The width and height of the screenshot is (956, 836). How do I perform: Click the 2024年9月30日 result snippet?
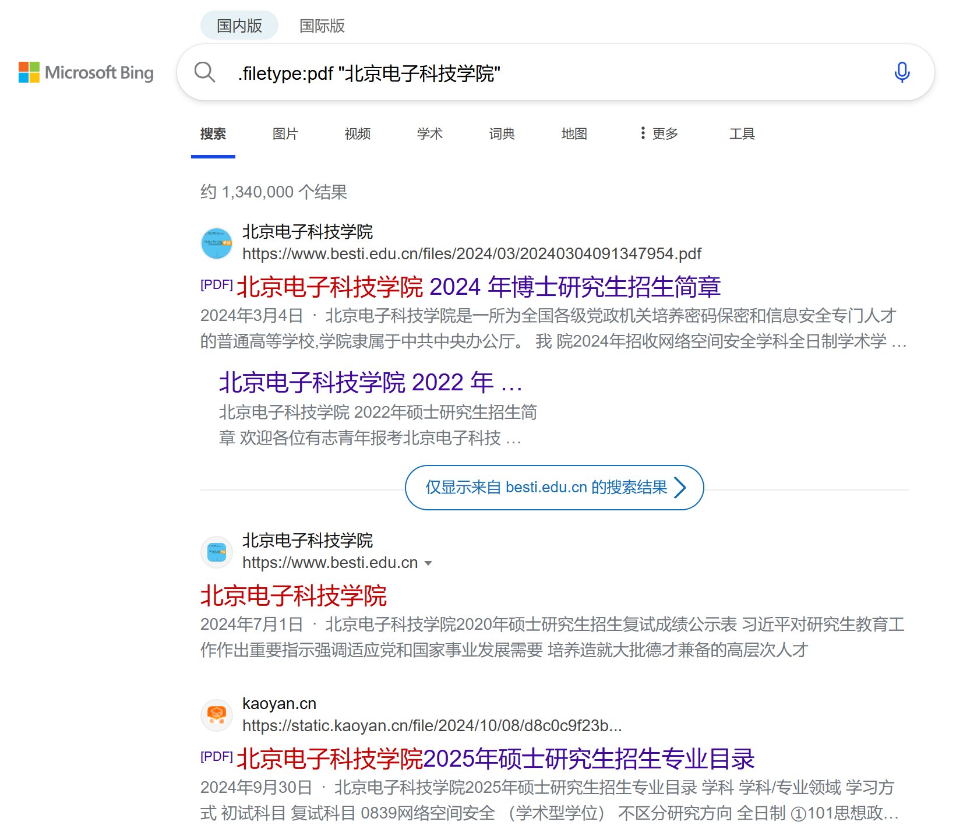551,800
